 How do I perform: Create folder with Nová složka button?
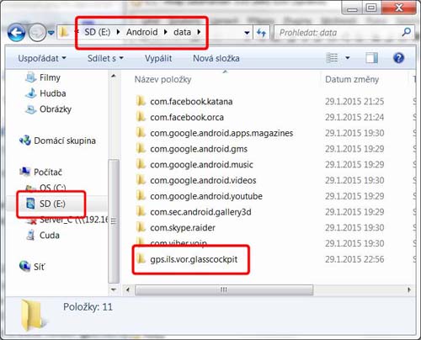coord(216,58)
